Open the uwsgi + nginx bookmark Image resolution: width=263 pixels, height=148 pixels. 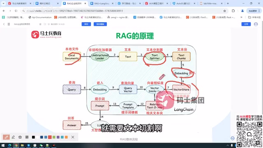coord(118,17)
